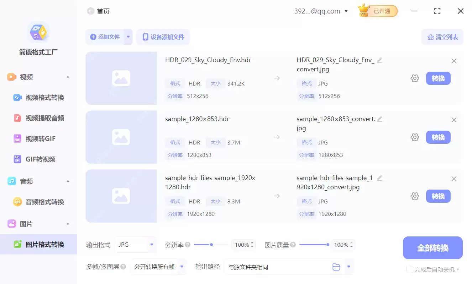Click the 全部转换 button
The image size is (472, 284).
(x=432, y=248)
